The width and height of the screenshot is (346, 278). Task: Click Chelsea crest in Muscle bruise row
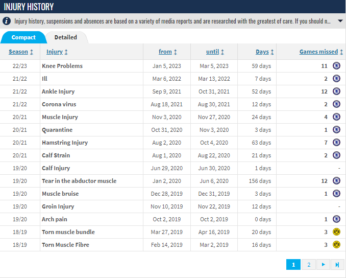[x=336, y=193]
